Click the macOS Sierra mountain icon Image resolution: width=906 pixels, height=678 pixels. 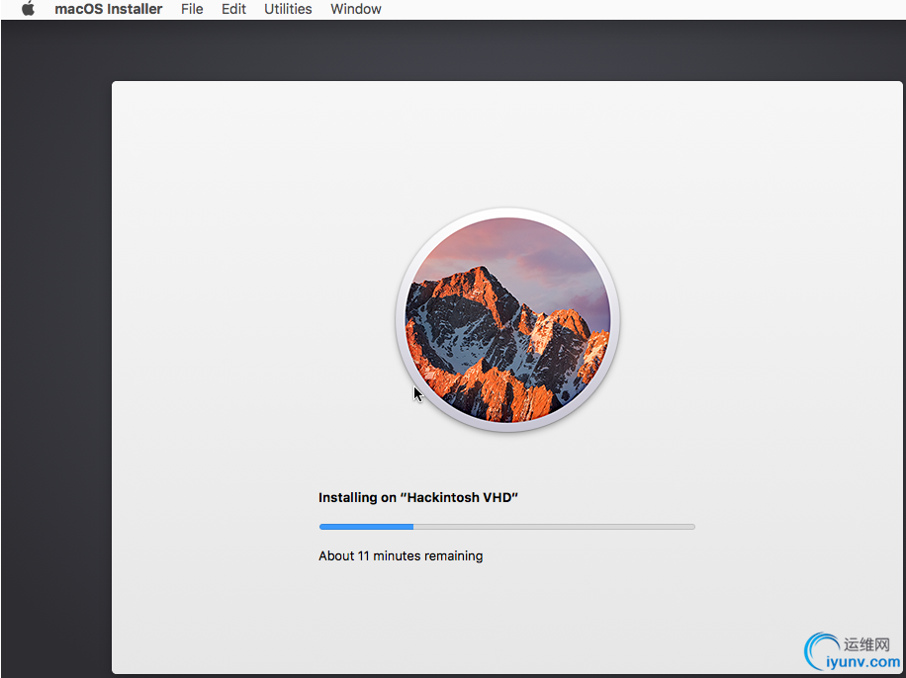click(x=507, y=319)
